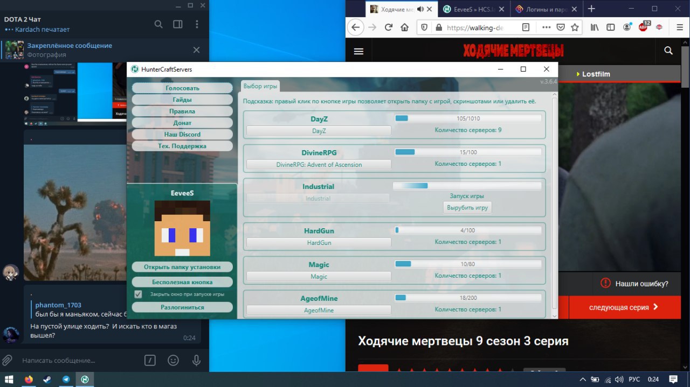Open the page actions three-dot menu

click(x=547, y=27)
